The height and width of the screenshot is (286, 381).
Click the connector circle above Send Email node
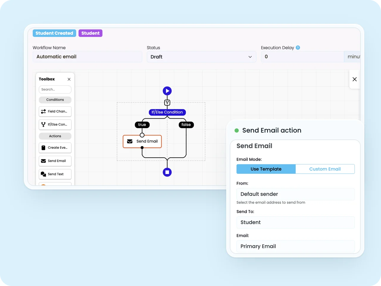pyautogui.click(x=142, y=135)
